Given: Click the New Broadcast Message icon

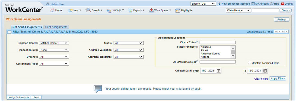Looking at the screenshot, I should (x=219, y=4).
